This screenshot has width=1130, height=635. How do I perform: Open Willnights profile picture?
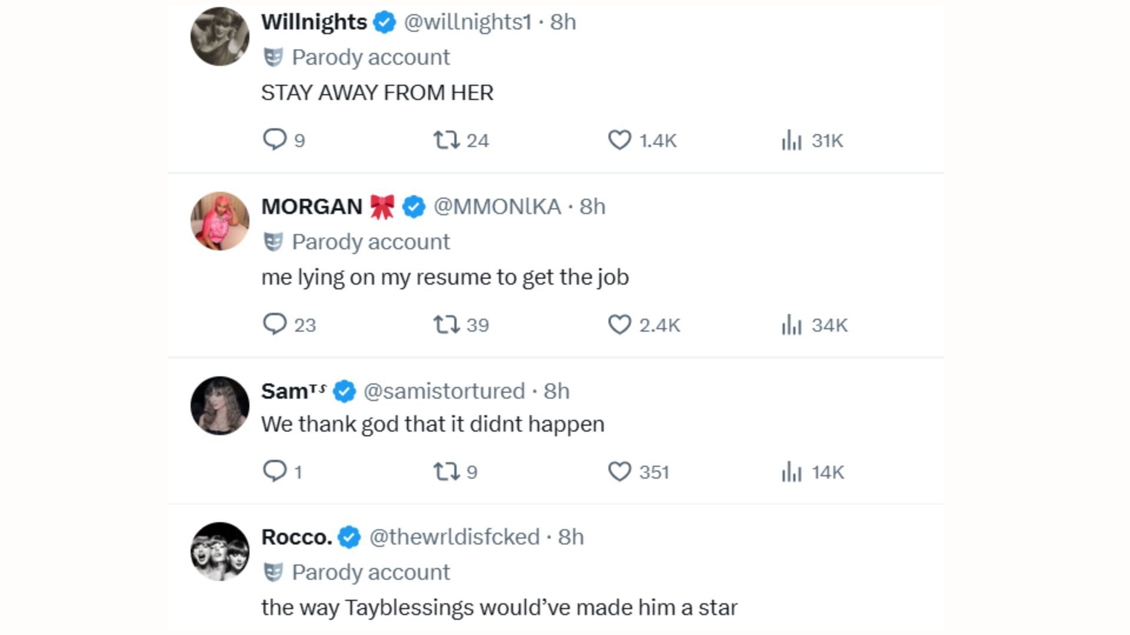pyautogui.click(x=220, y=36)
